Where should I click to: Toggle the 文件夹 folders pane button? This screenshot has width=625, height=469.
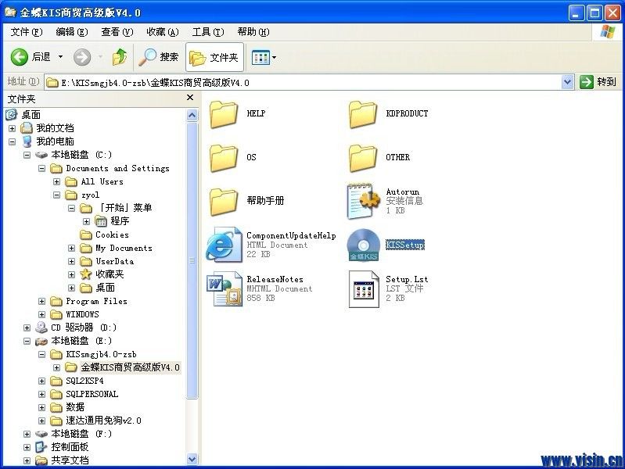tap(214, 57)
